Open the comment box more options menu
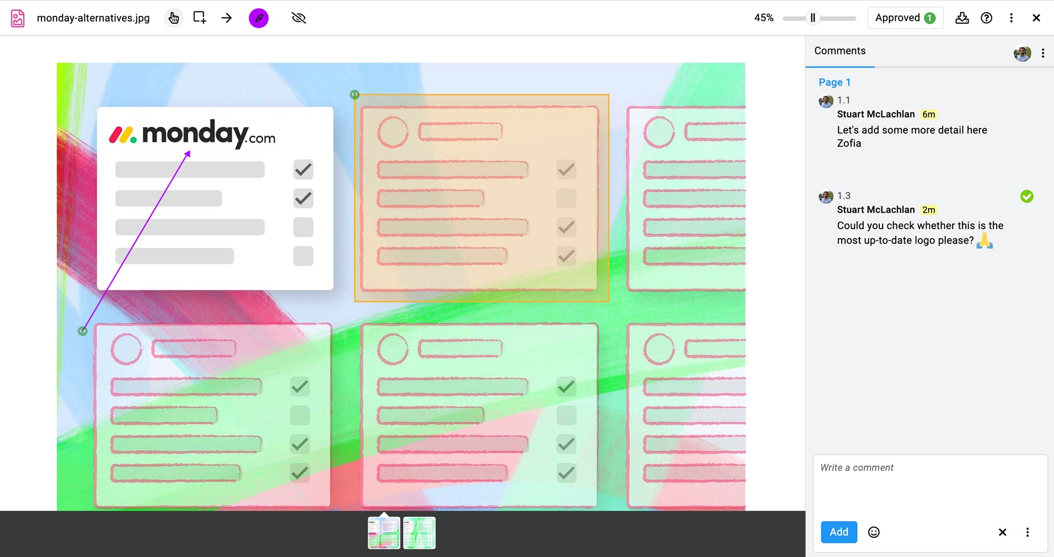 coord(1028,532)
